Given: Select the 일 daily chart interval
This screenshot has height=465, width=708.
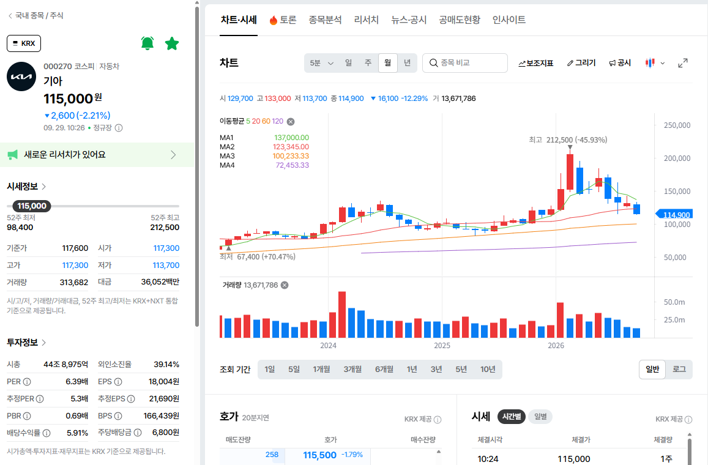Looking at the screenshot, I should click(x=348, y=63).
